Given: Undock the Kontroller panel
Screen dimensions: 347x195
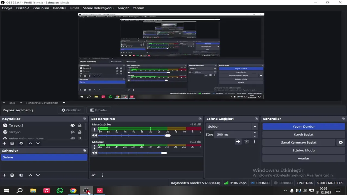Looking at the screenshot, I should click(344, 119).
